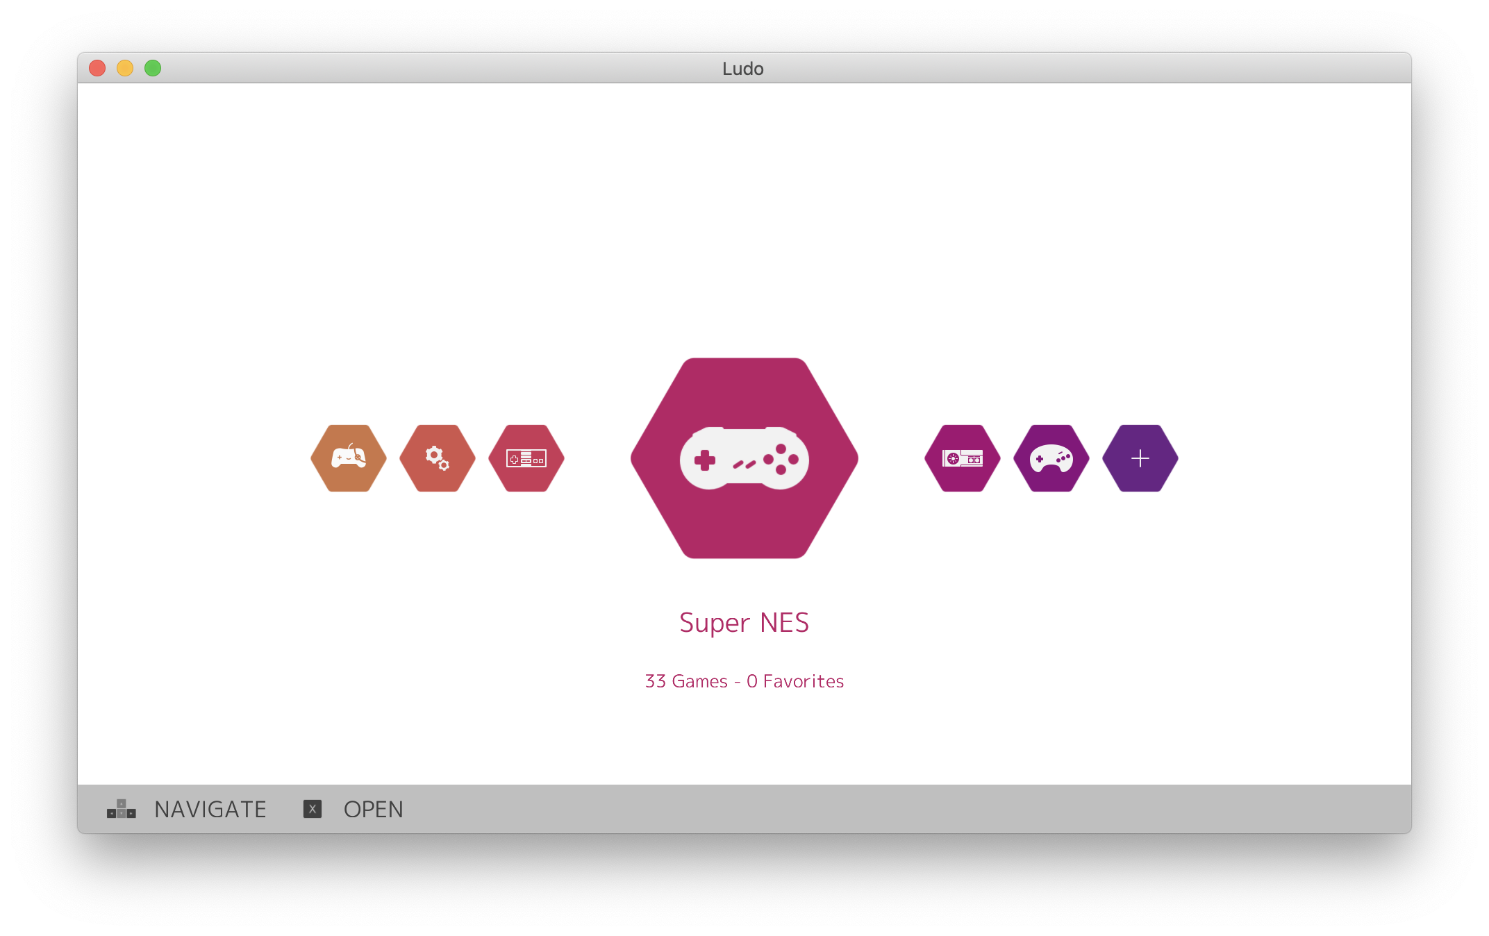Click the 33 Games - 0 Favorites text
This screenshot has width=1489, height=936.
coord(744,681)
